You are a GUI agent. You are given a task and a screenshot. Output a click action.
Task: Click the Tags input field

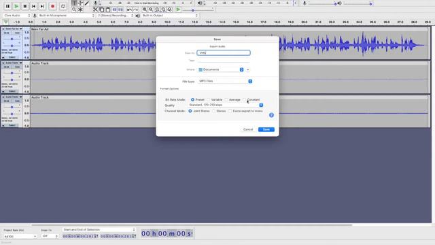click(224, 61)
